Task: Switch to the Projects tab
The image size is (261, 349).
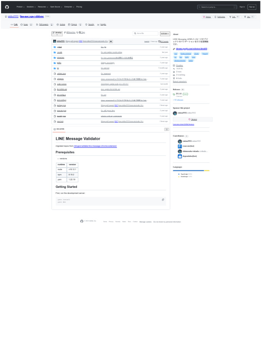Action: pos(75,25)
